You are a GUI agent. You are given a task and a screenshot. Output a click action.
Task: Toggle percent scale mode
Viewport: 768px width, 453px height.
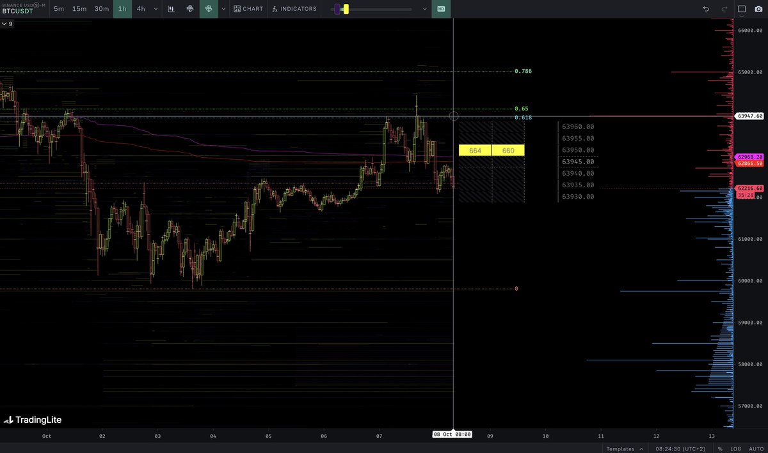pos(720,449)
